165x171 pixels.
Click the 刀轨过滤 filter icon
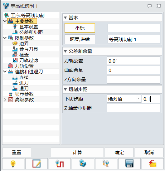click(15, 60)
